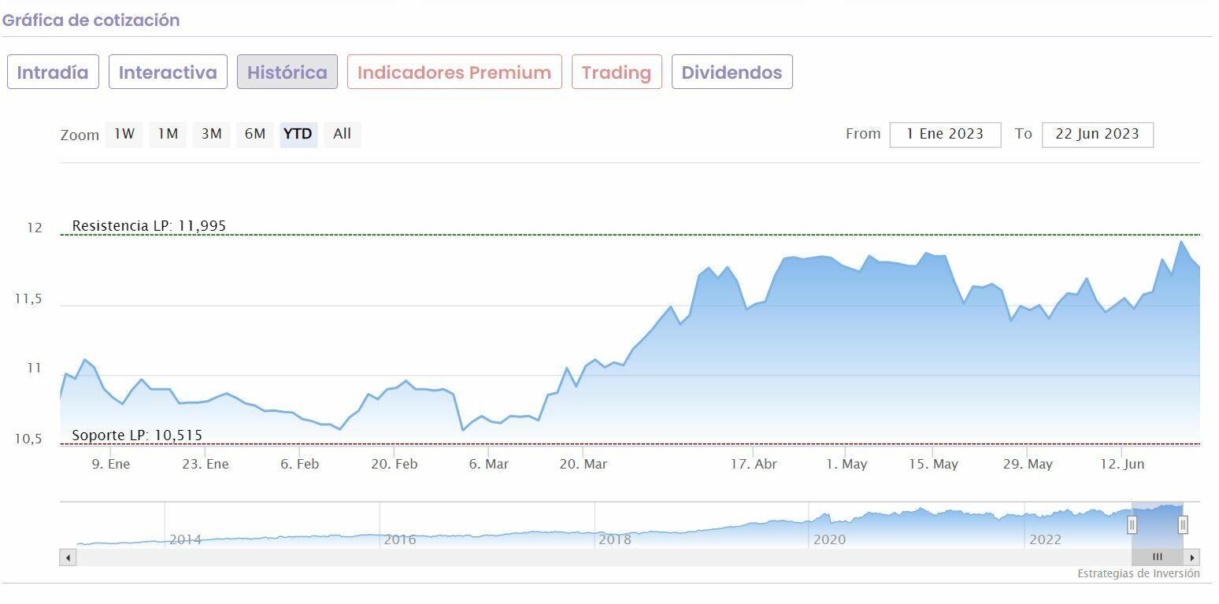Viewport: 1219px width, 604px height.
Task: Click the right range handle in navigator
Action: pos(1183,524)
